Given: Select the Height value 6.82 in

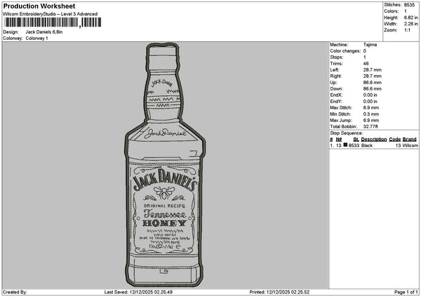Looking at the screenshot, I should (410, 18).
